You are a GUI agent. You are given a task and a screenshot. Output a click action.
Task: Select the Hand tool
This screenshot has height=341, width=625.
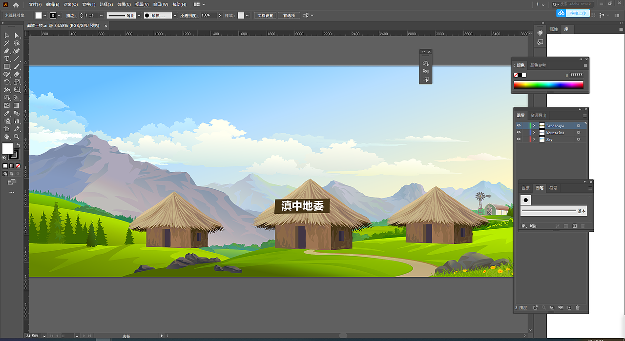coord(7,137)
